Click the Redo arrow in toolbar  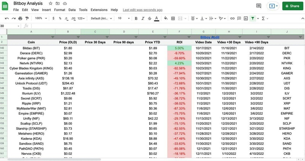[x=14, y=18]
